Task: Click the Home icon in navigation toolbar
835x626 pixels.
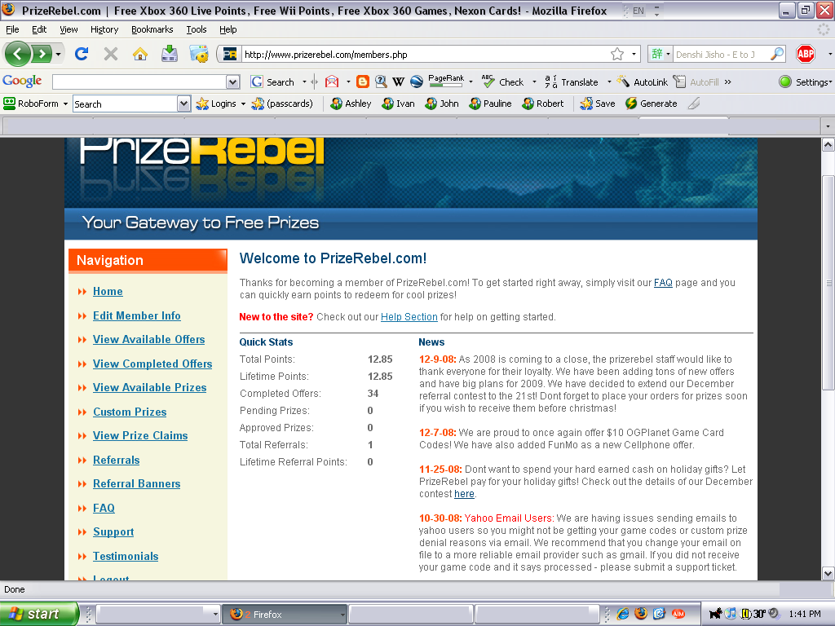Action: click(x=140, y=55)
